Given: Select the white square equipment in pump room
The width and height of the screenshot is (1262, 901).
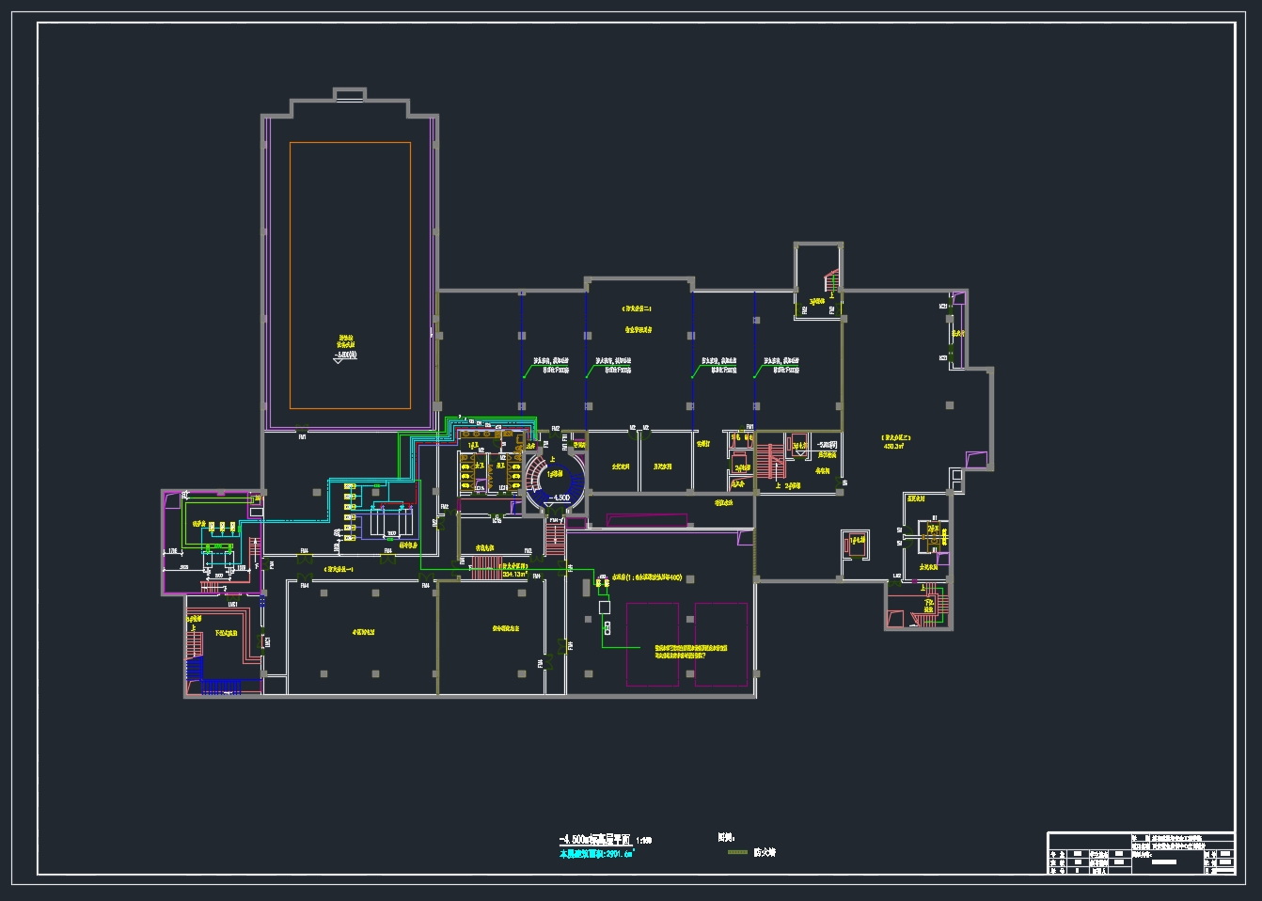Looking at the screenshot, I should coord(604,608).
